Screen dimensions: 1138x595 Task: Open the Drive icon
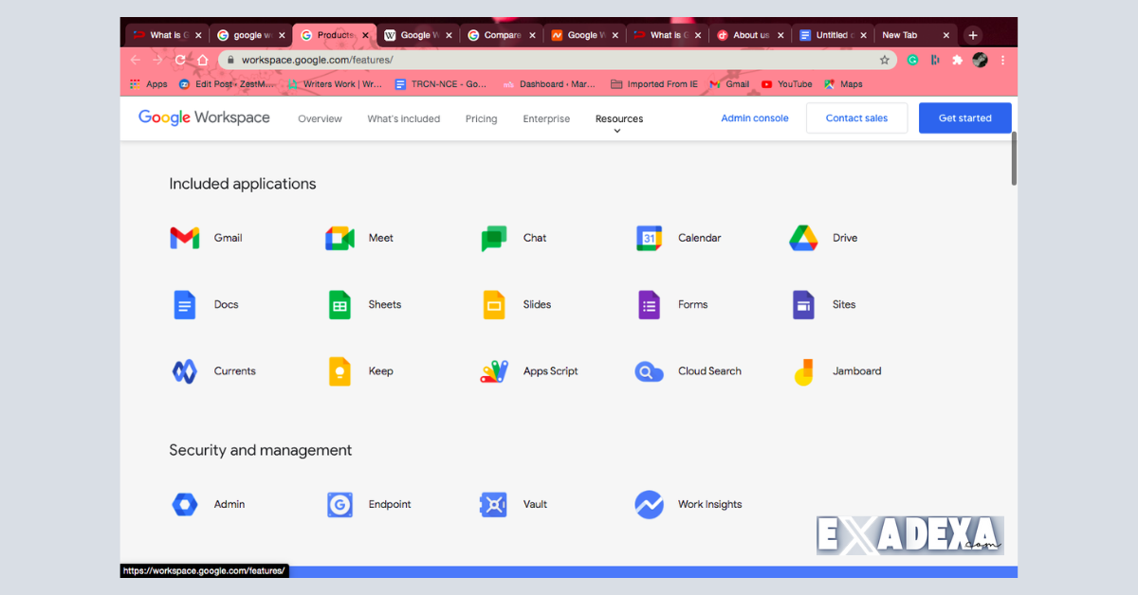[x=803, y=238]
